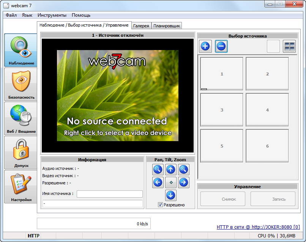Click the blue minus remove source icon
The height and width of the screenshot is (242, 306).
point(221,46)
